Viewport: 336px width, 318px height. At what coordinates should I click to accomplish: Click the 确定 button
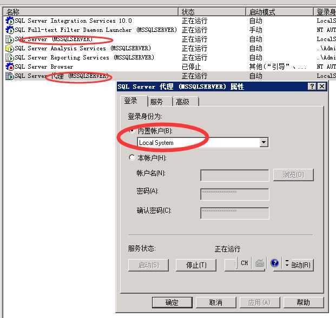[x=172, y=302]
